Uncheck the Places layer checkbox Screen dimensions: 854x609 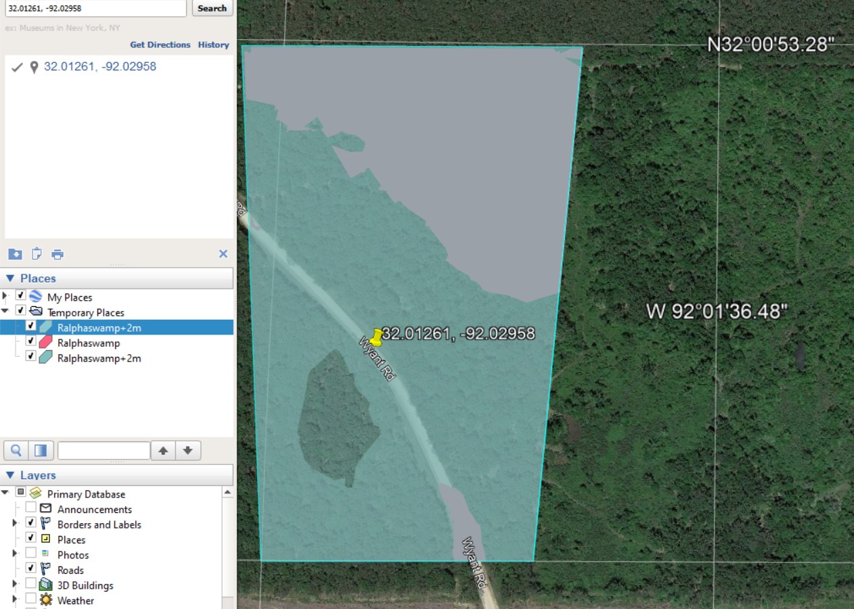[x=30, y=538]
